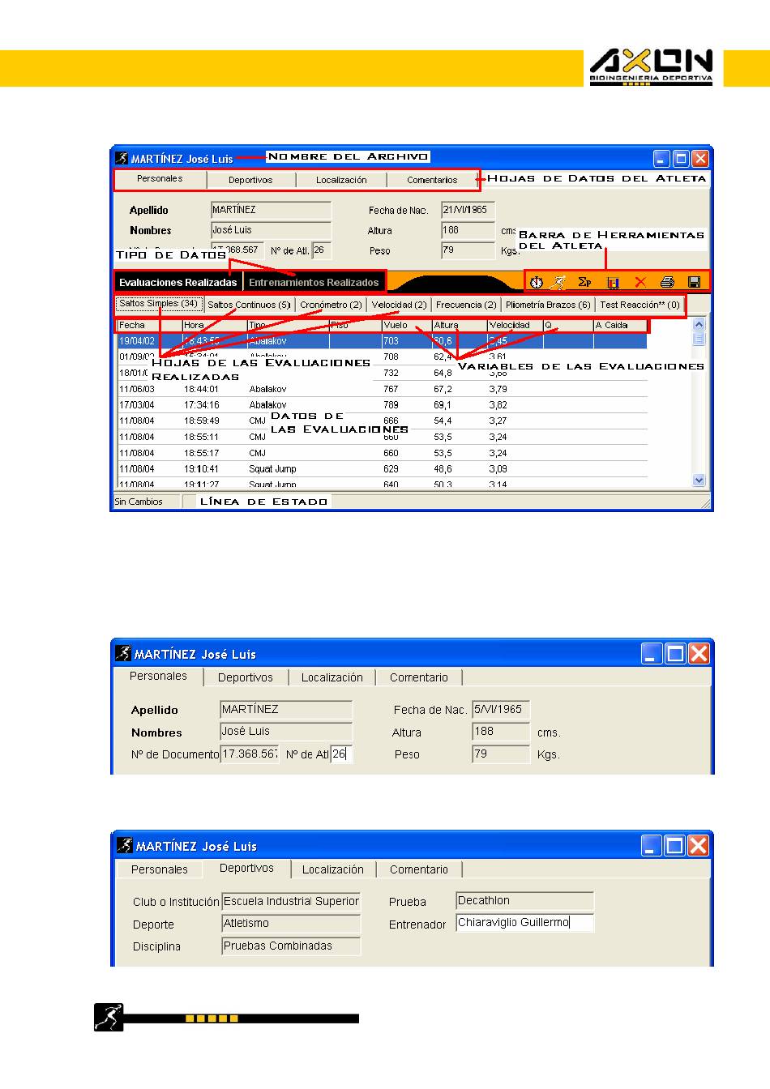
Task: Click the printer icon in toolbar
Action: tap(667, 282)
